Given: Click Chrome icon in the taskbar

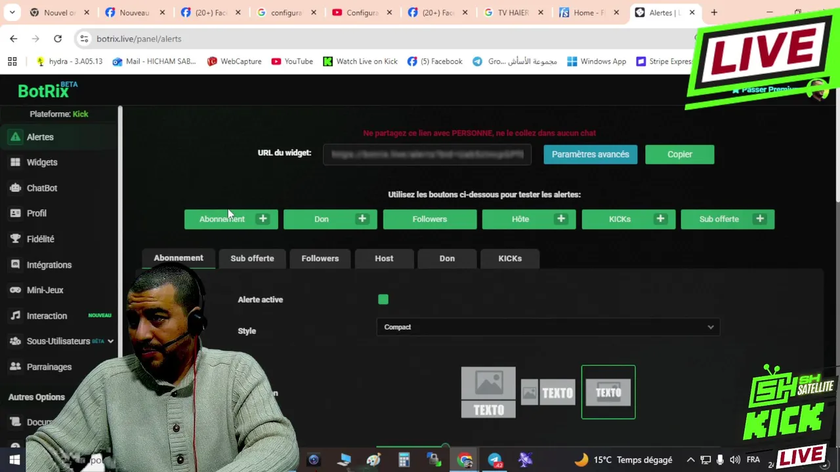Looking at the screenshot, I should (x=465, y=460).
